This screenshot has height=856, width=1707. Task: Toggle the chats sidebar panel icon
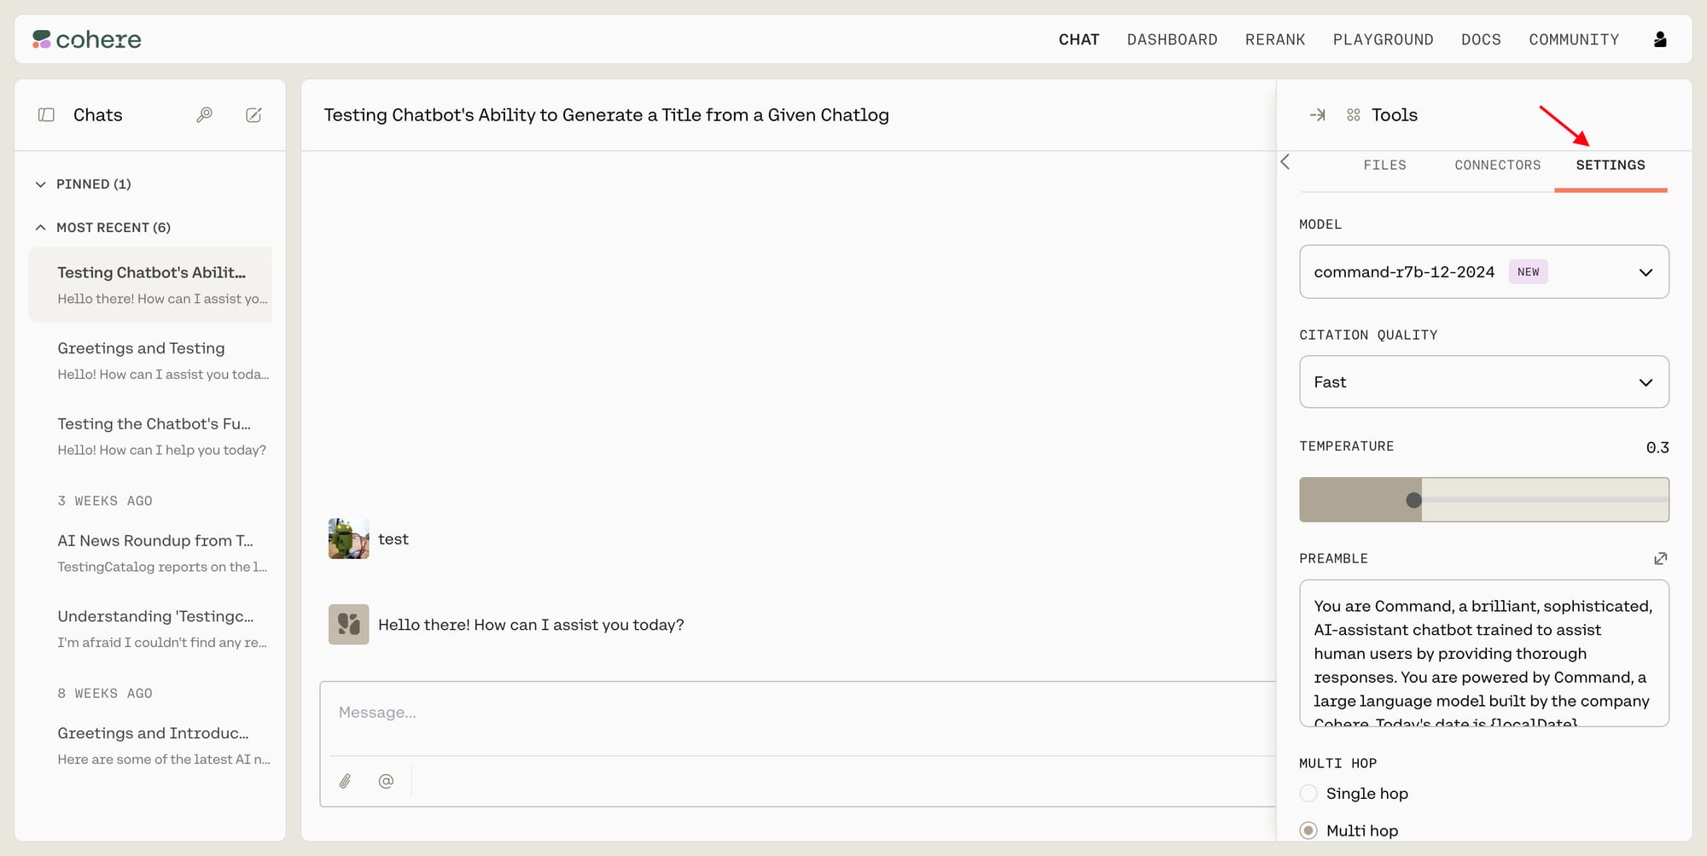(47, 115)
